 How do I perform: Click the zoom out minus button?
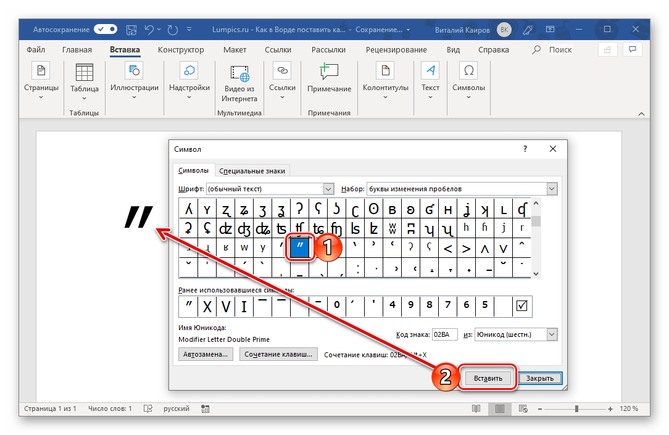[540, 409]
